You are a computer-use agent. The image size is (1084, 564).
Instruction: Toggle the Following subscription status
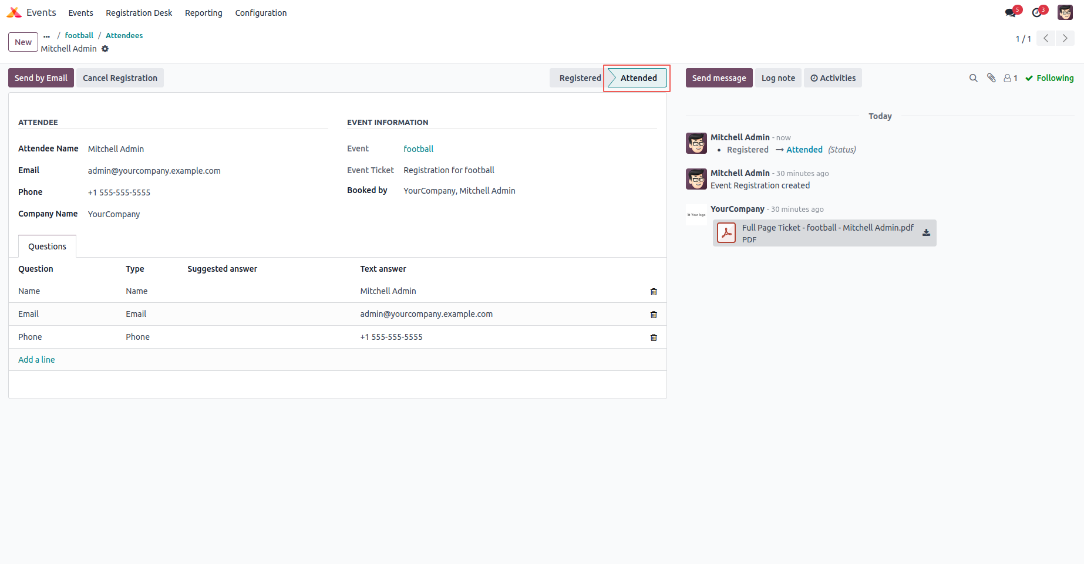1049,78
